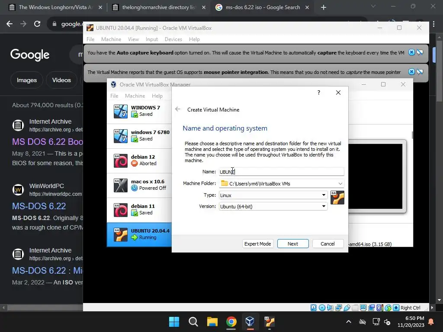This screenshot has width=443, height=332.
Task: Select the windows 7 6780 virtual machine
Action: [x=139, y=135]
